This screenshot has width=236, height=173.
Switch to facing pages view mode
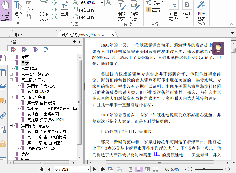click(x=147, y=170)
